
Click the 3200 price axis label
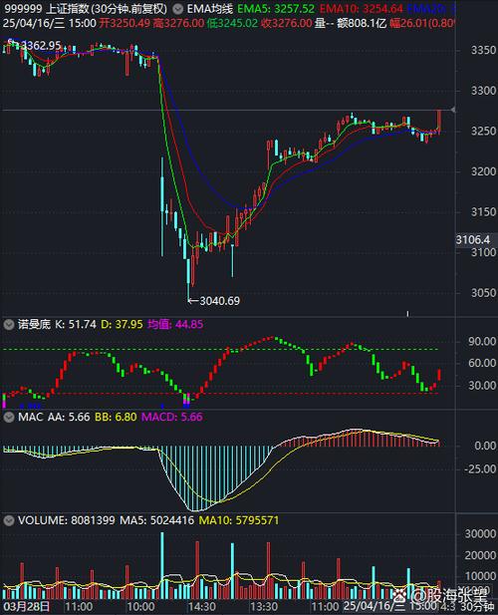click(x=483, y=171)
